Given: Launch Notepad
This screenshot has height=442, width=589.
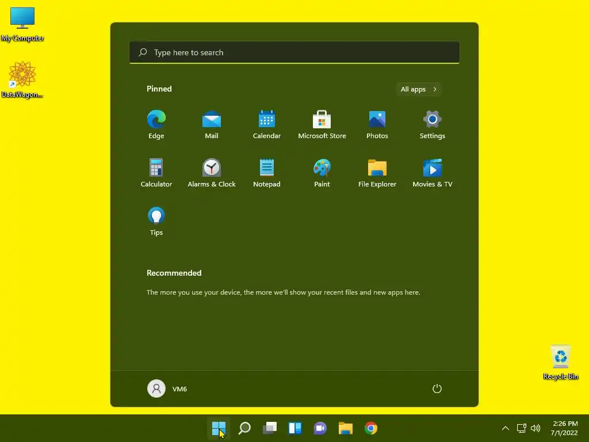Looking at the screenshot, I should (267, 173).
